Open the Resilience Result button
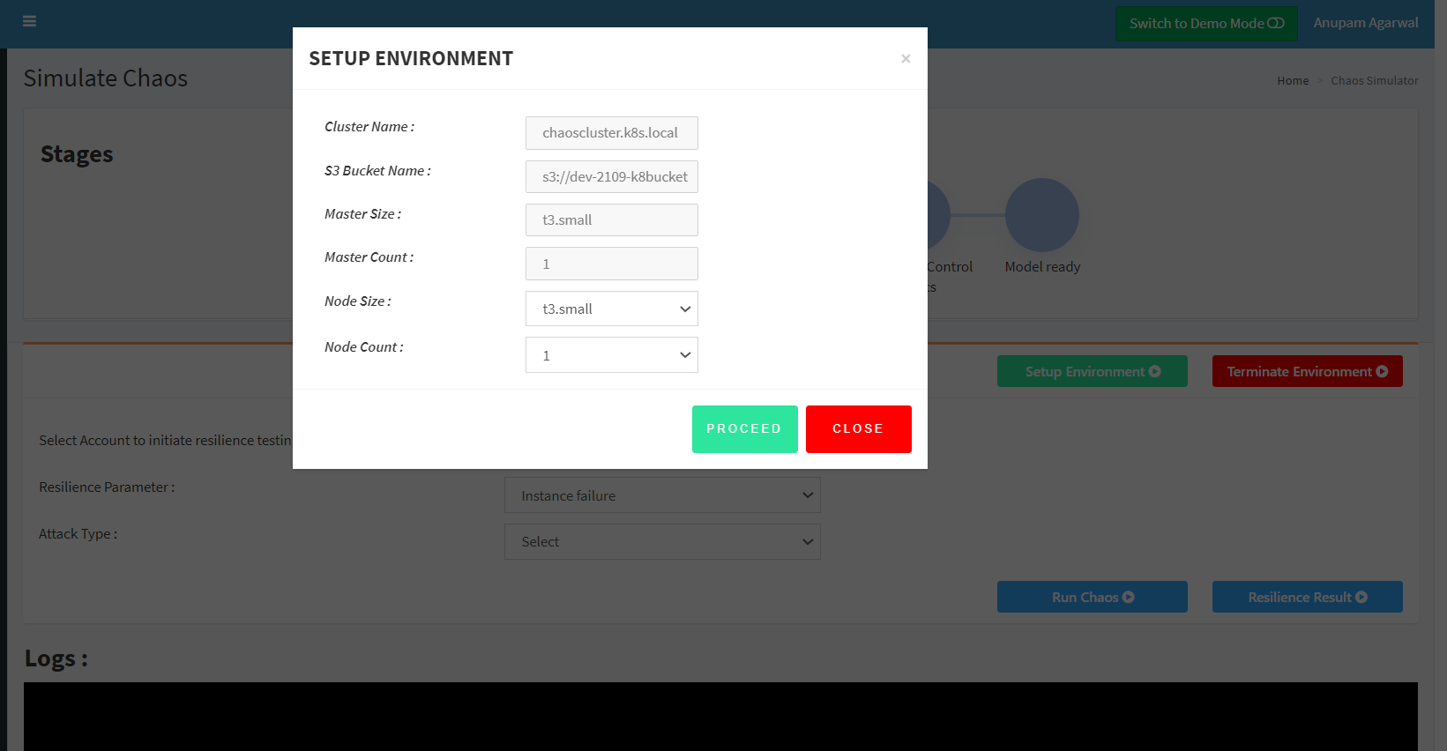 pyautogui.click(x=1307, y=598)
